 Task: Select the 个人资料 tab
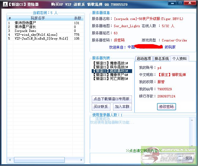pos(179,59)
